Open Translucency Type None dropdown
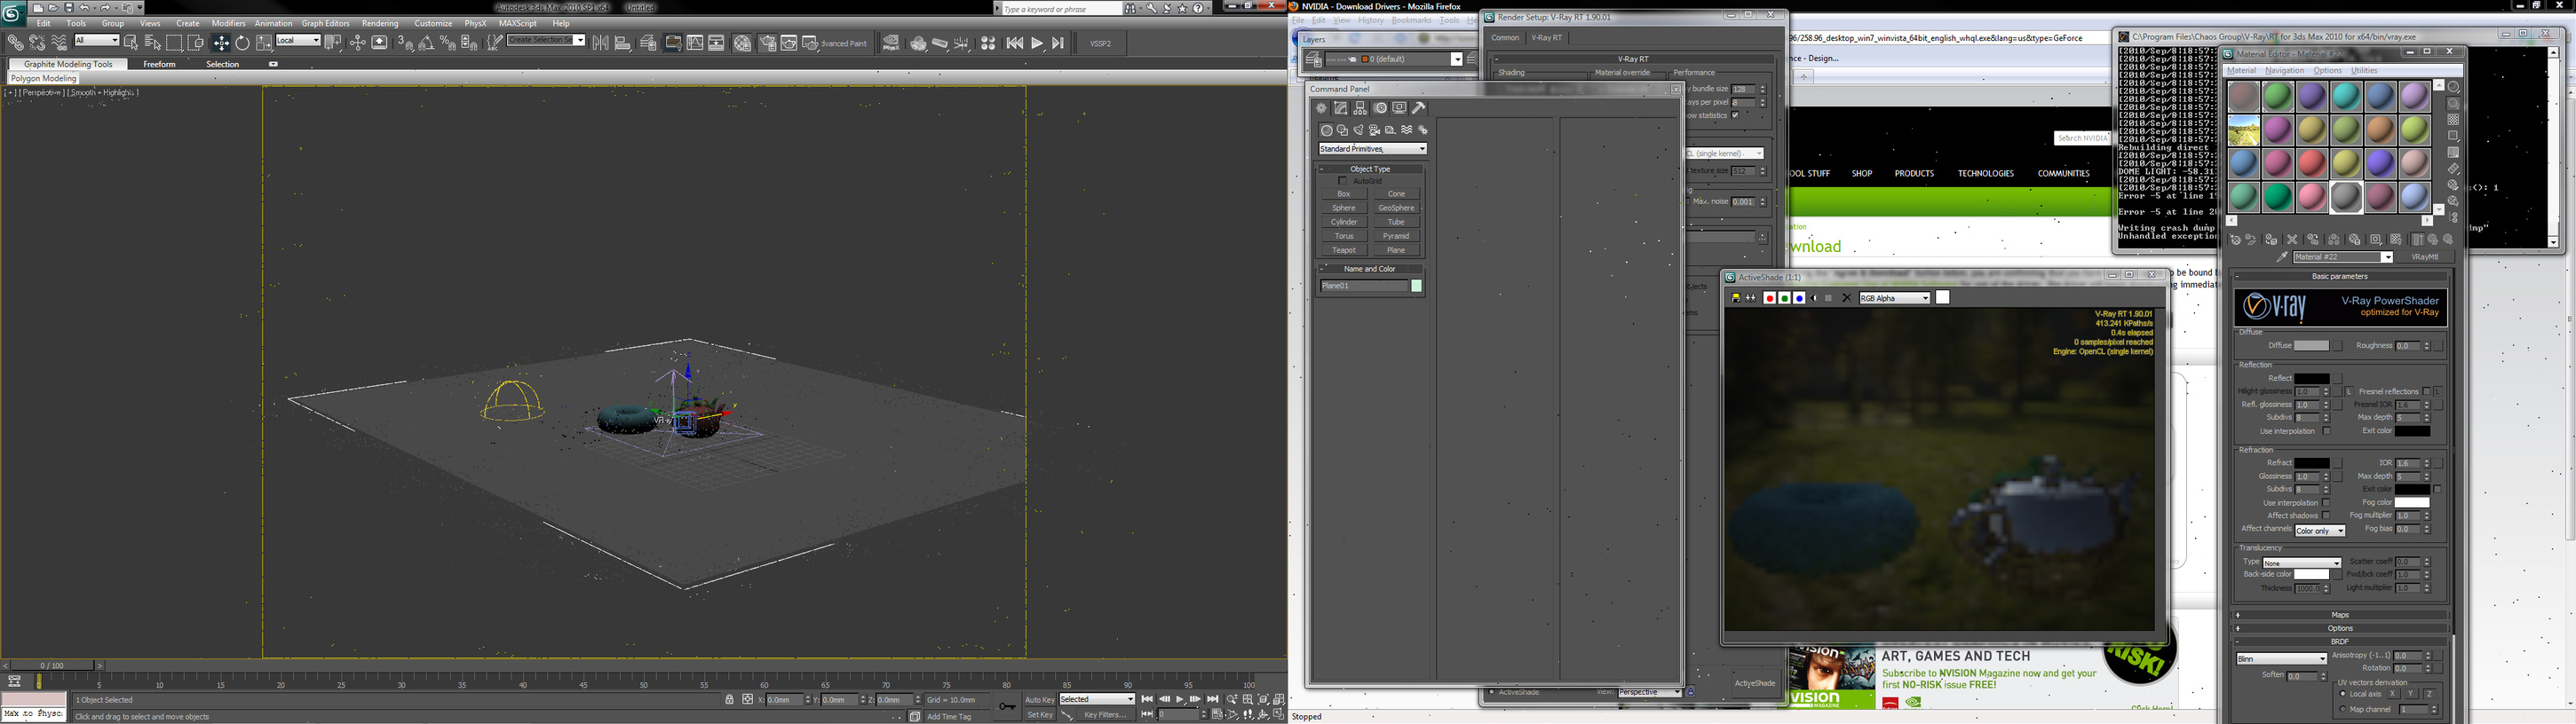 [2301, 563]
